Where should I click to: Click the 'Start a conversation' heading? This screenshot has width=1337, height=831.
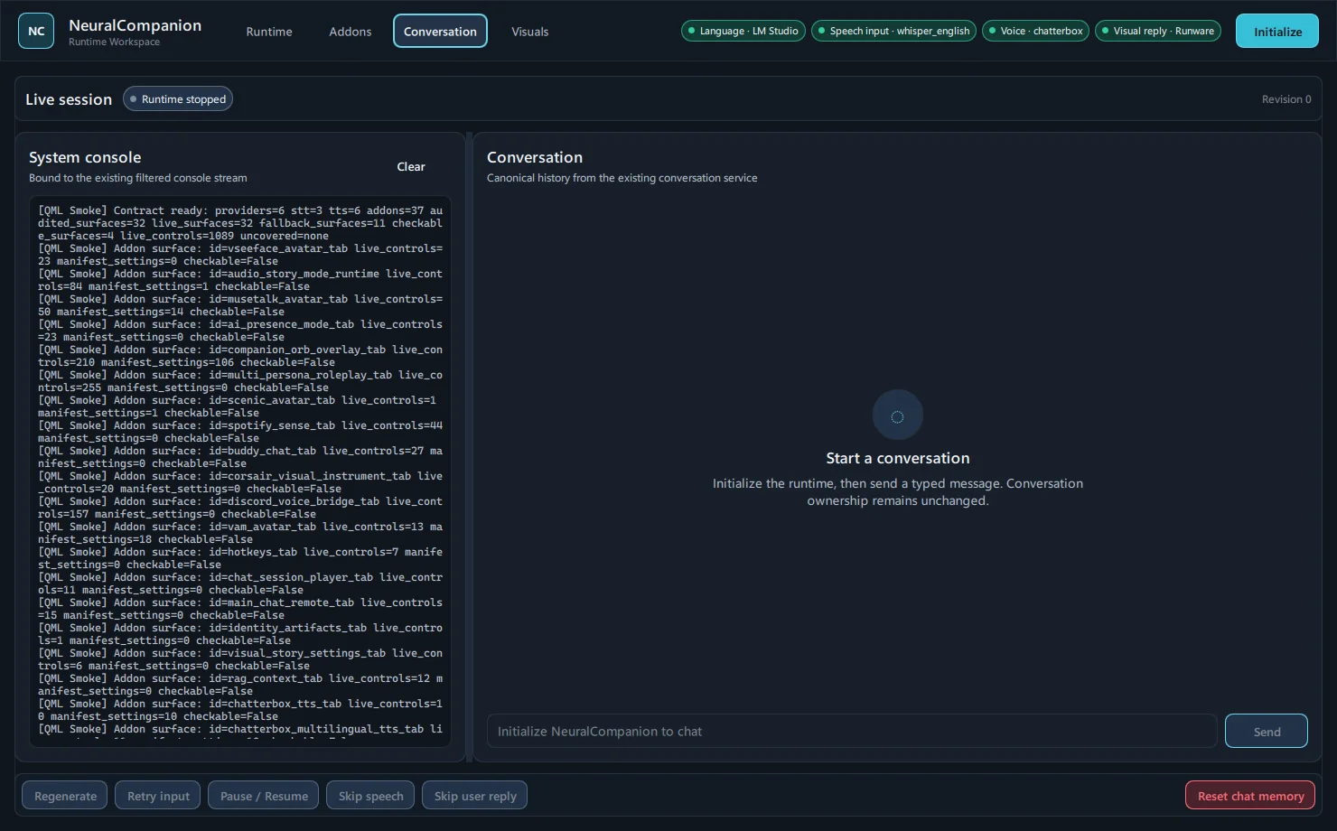click(898, 458)
